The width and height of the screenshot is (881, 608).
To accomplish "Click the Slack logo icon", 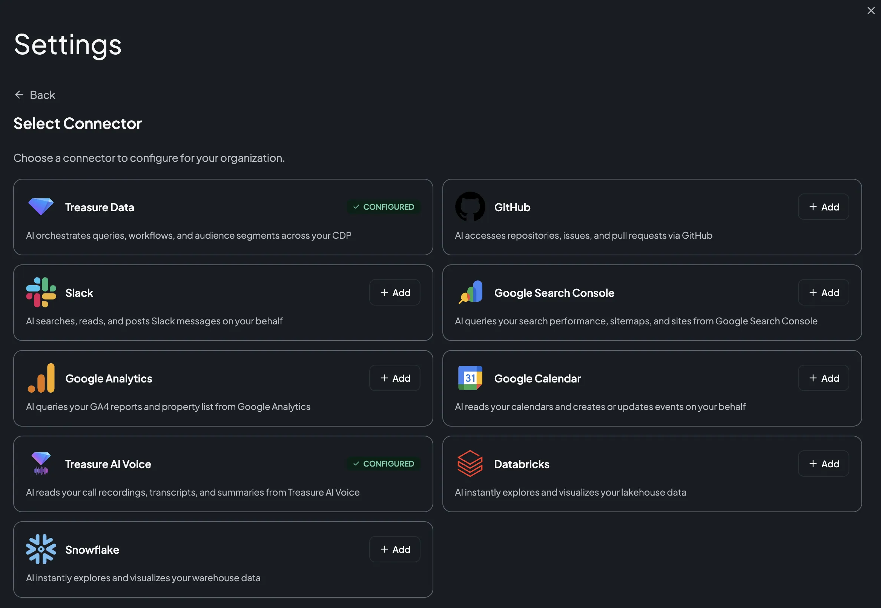I will pos(41,293).
